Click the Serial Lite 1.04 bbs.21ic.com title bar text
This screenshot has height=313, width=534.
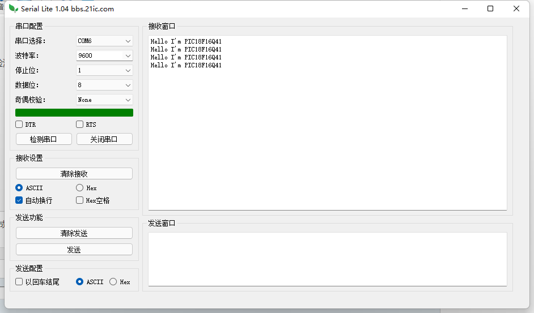(x=67, y=9)
